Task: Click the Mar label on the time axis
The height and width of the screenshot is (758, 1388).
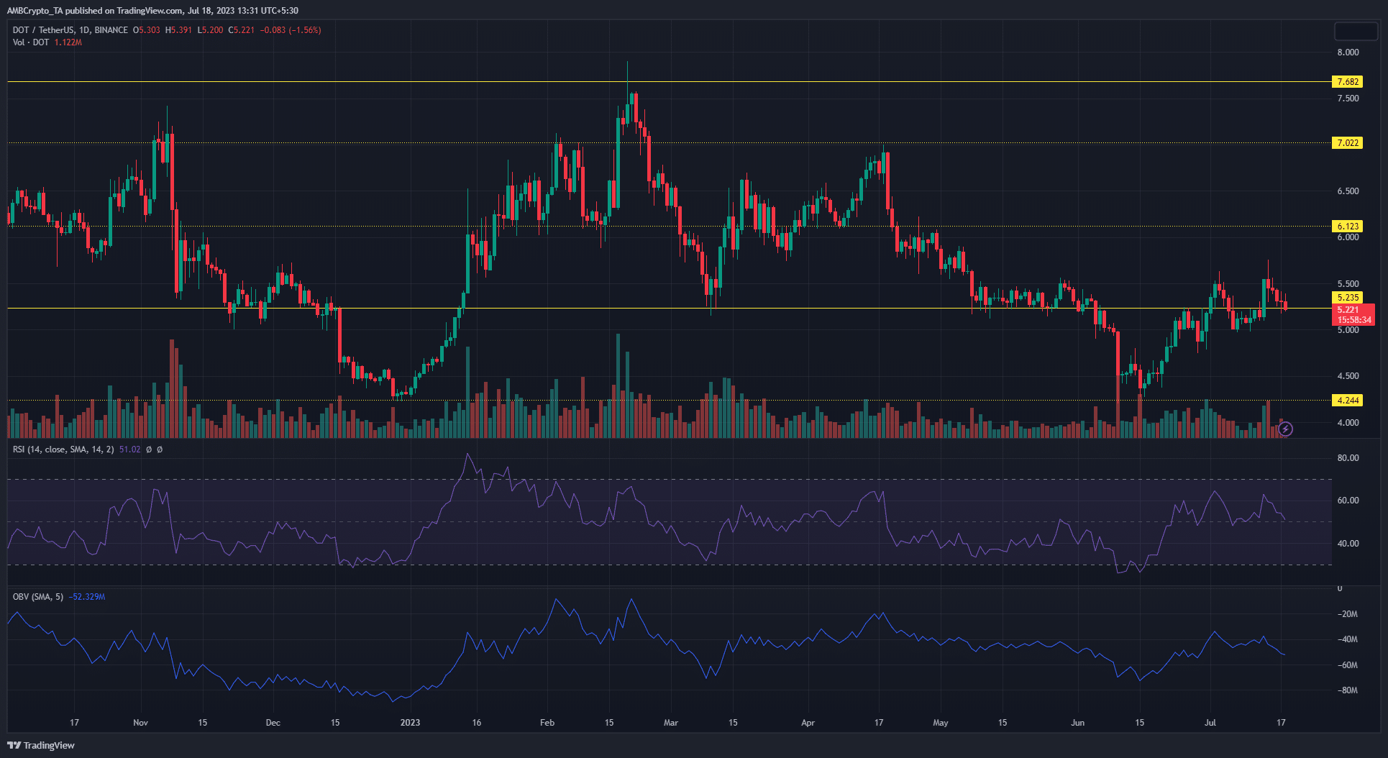Action: 670,723
